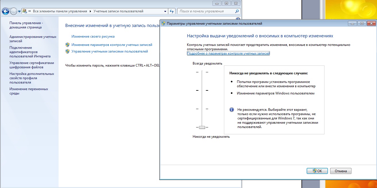The height and width of the screenshot is (188, 377).
Task: Click the refresh button next to address bar
Action: [x=172, y=11]
